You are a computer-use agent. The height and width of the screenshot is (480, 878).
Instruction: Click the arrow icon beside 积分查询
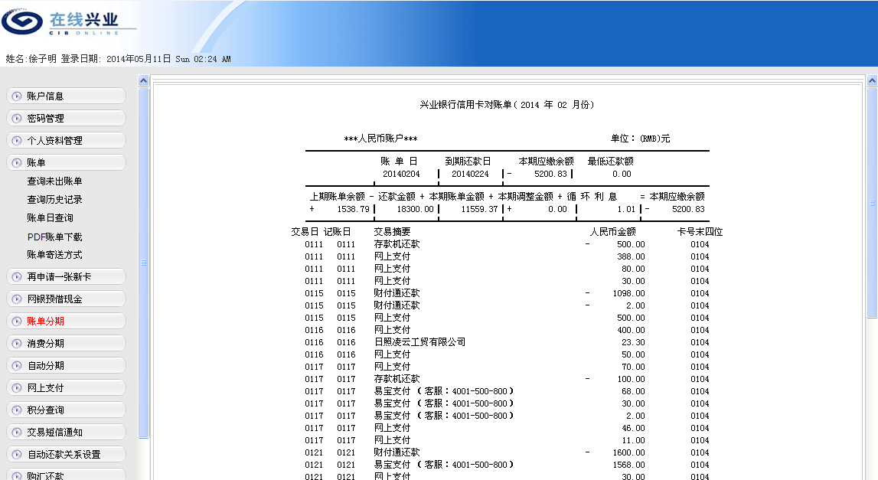click(x=17, y=410)
